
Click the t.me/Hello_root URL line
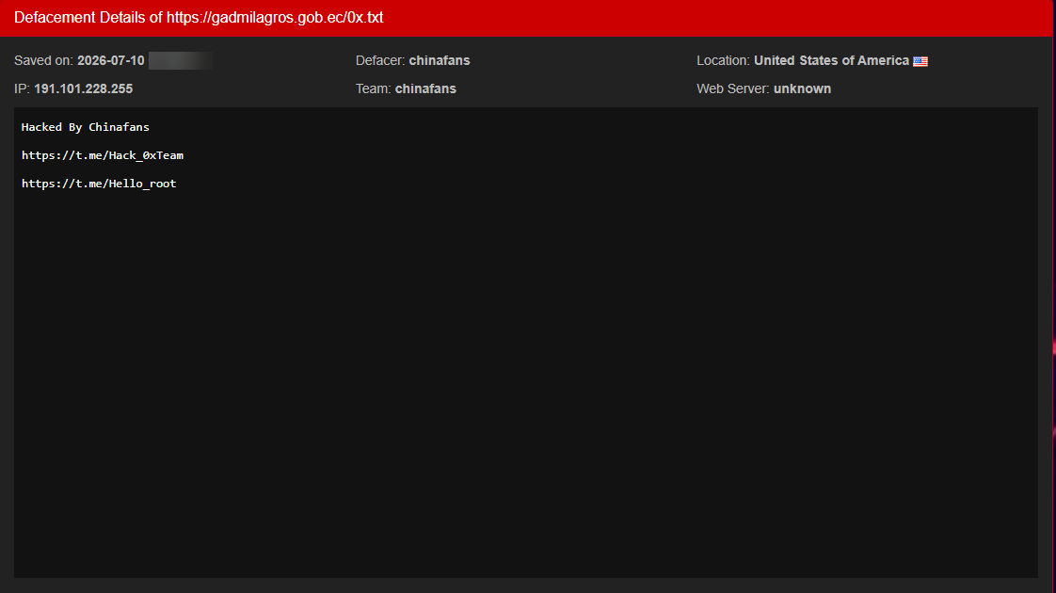click(x=99, y=184)
